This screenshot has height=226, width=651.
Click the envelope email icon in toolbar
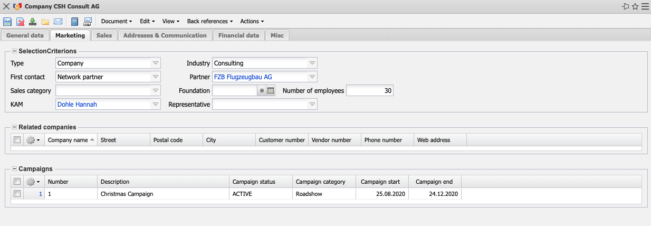(58, 22)
